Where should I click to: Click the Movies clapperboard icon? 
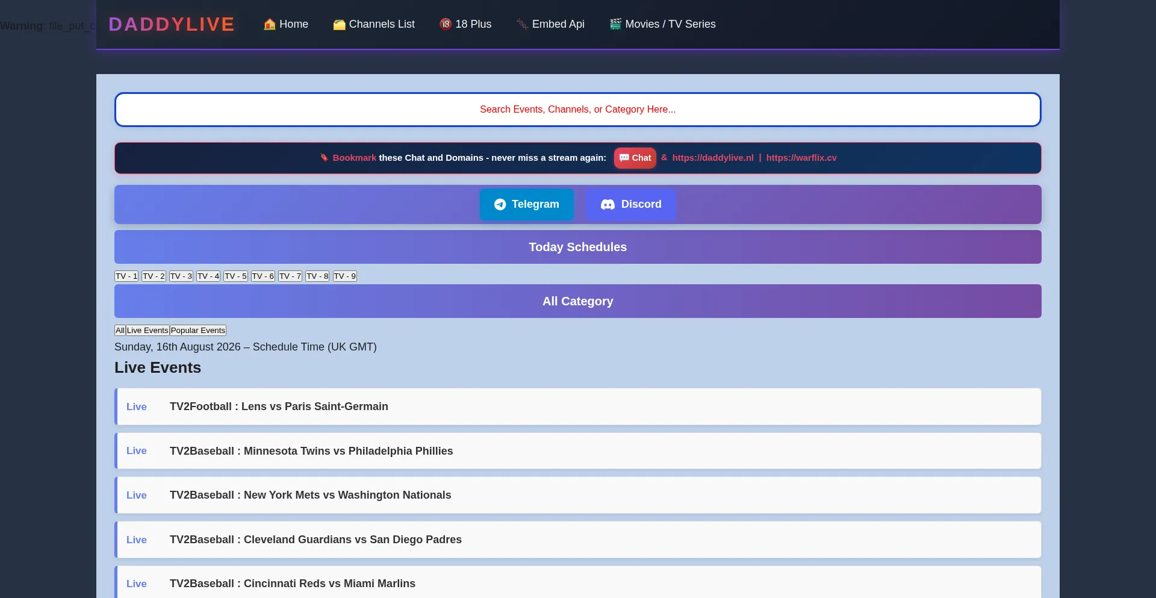pyautogui.click(x=615, y=24)
